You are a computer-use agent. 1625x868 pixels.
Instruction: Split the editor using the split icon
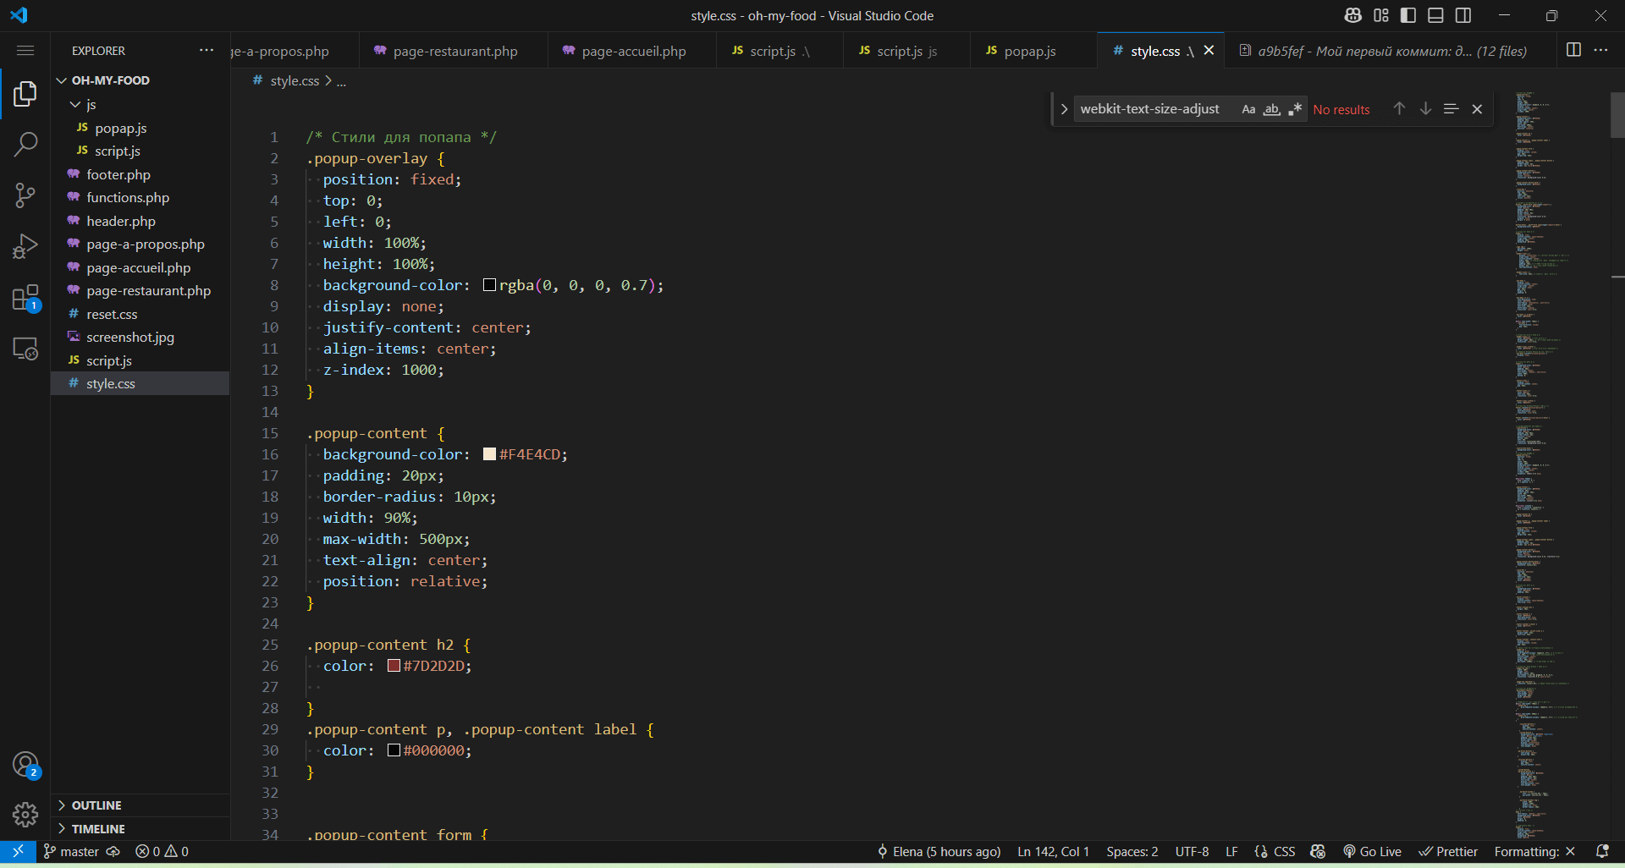pos(1573,50)
